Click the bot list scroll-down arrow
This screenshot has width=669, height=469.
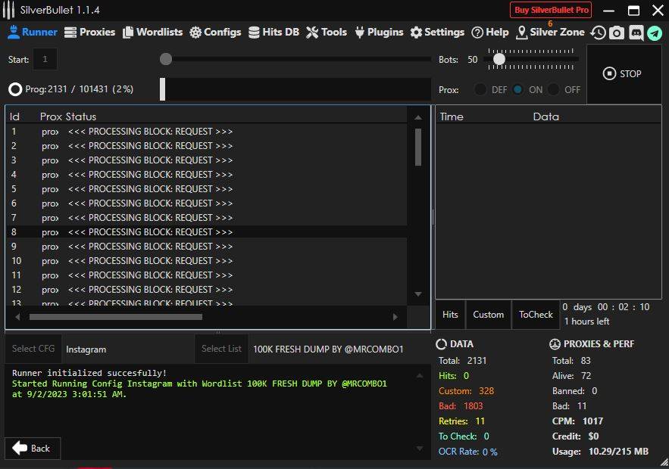(x=418, y=294)
